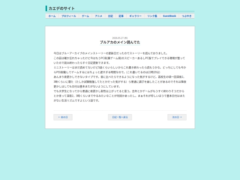Click the カエデのサイト site title
This screenshot has width=240, height=180.
click(61, 8)
